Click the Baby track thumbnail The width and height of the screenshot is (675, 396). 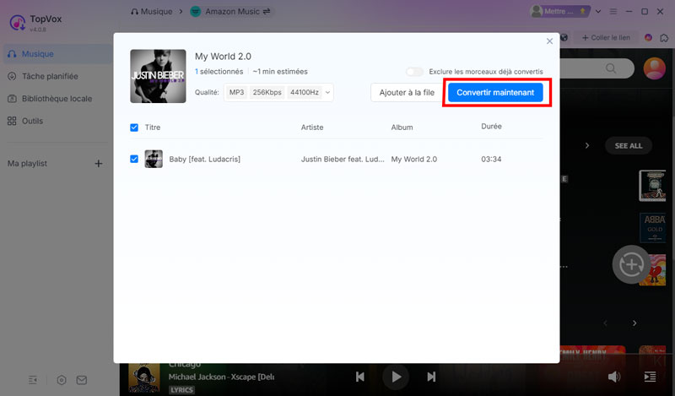154,159
